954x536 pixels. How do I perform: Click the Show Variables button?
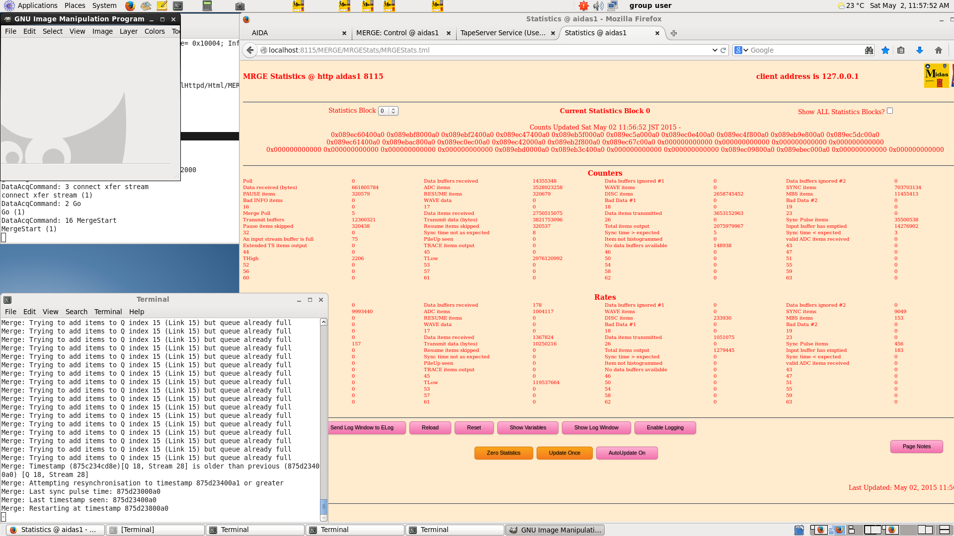(x=528, y=428)
